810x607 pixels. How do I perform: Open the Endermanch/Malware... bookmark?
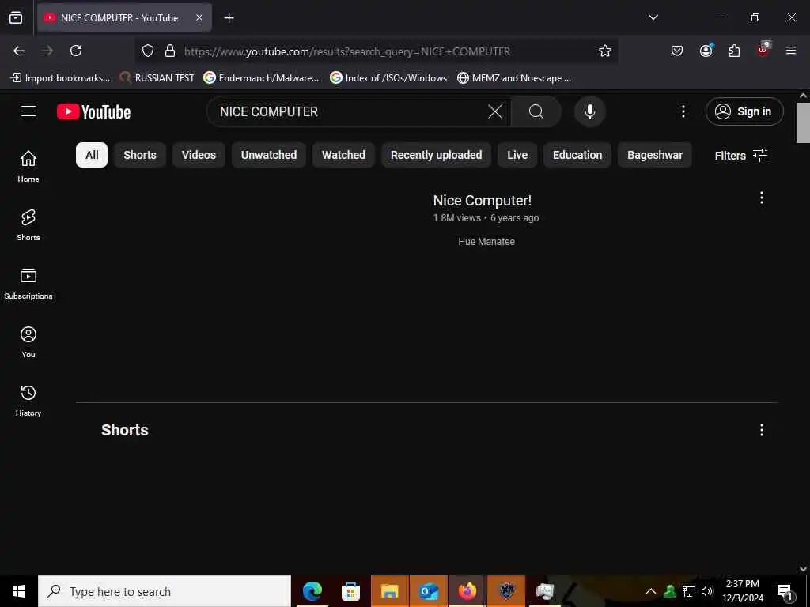pos(261,78)
